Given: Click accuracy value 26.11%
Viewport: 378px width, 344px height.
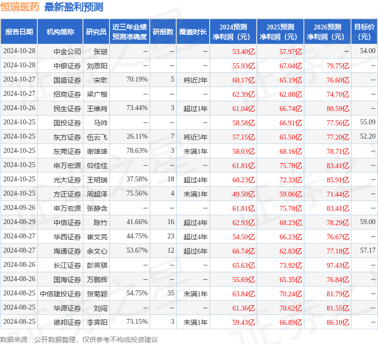Looking at the screenshot, I should click(x=137, y=136).
